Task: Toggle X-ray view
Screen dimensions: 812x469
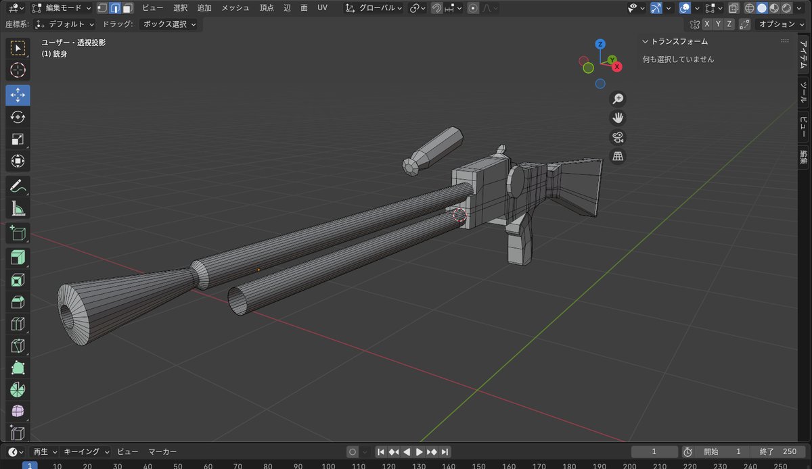Action: [734, 8]
